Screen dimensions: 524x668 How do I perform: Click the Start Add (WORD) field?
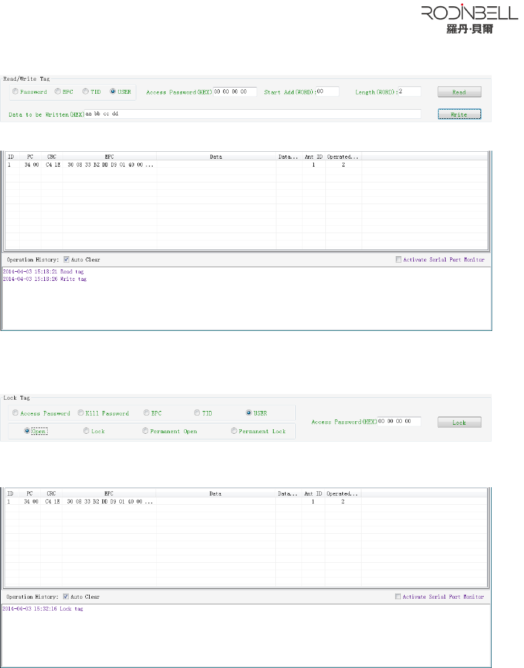pyautogui.click(x=328, y=92)
